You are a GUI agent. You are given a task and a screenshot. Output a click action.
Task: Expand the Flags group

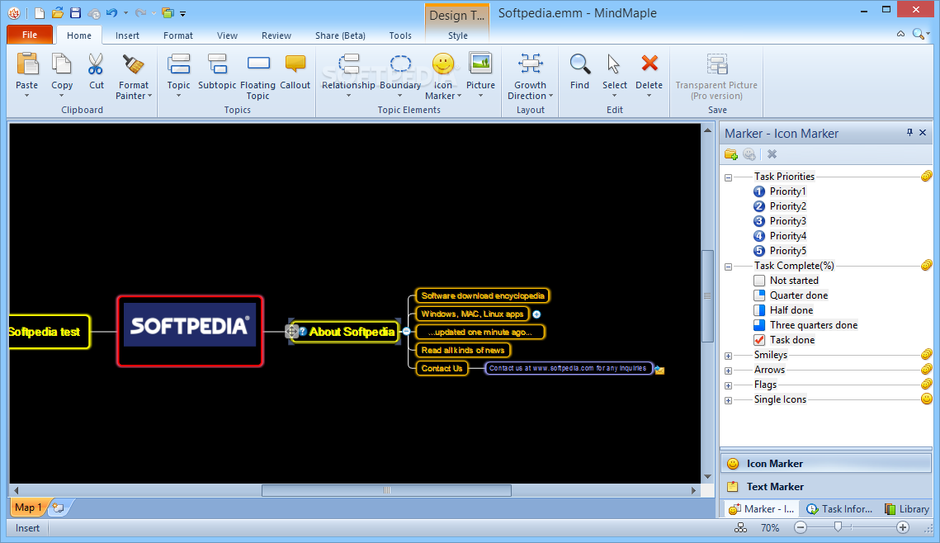(729, 386)
